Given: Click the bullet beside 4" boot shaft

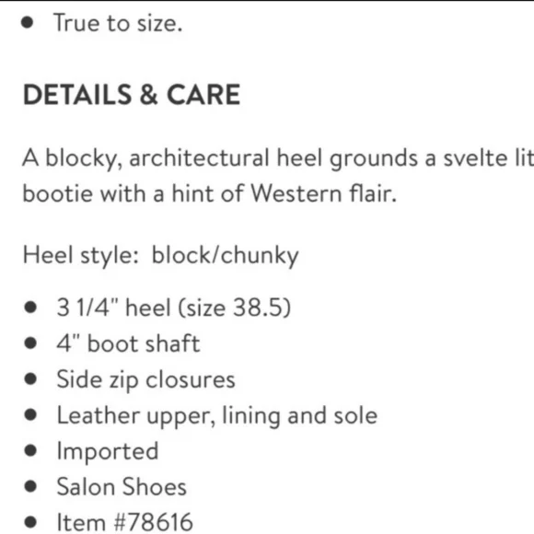Looking at the screenshot, I should [30, 342].
